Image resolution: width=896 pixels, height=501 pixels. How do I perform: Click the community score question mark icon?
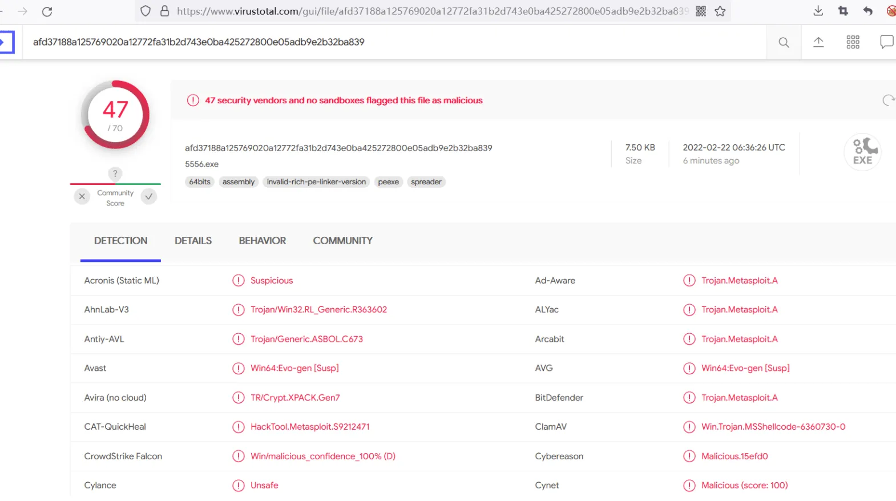point(115,173)
